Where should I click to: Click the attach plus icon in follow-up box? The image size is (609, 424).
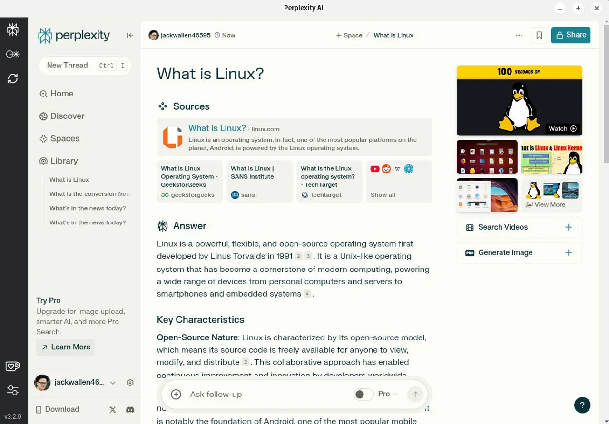click(x=176, y=394)
